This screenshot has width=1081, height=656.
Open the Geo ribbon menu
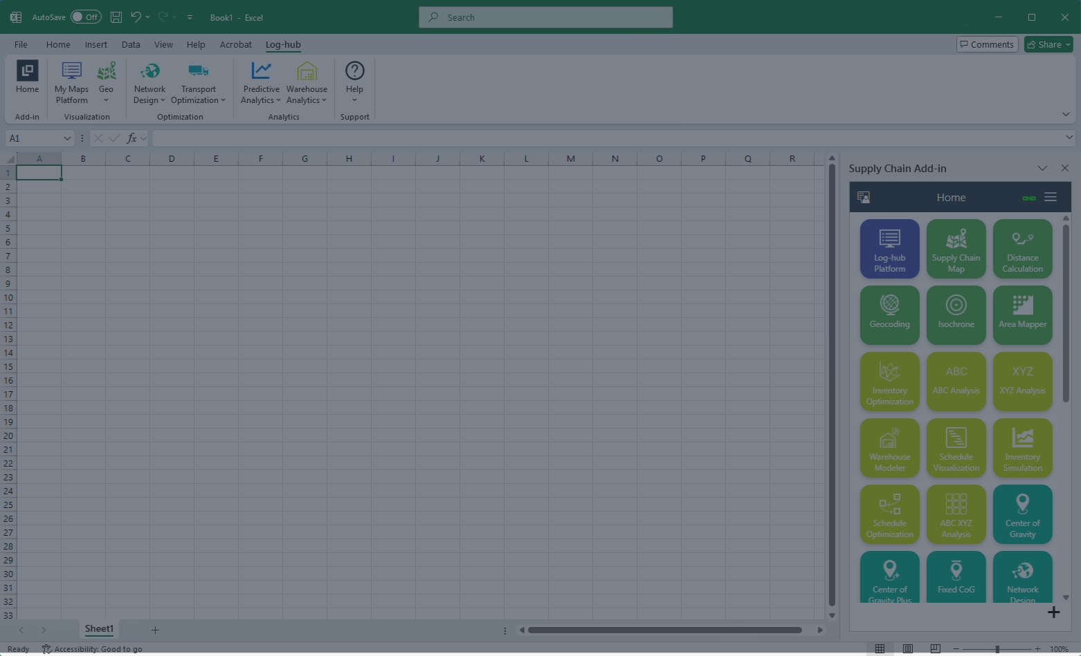point(106,83)
